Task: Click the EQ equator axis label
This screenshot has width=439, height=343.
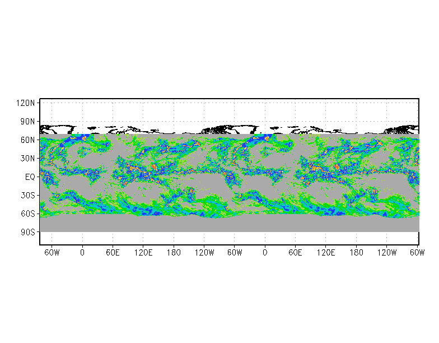Action: [30, 177]
